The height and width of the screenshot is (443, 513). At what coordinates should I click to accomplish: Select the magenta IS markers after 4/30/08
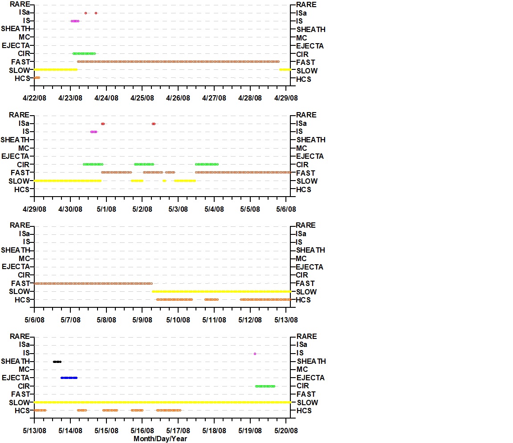click(94, 132)
